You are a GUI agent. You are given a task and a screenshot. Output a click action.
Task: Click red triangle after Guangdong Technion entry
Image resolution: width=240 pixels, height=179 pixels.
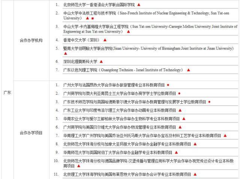(188, 70)
